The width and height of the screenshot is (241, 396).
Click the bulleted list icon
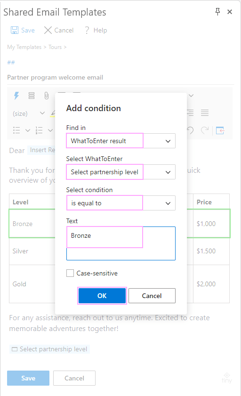pyautogui.click(x=16, y=130)
